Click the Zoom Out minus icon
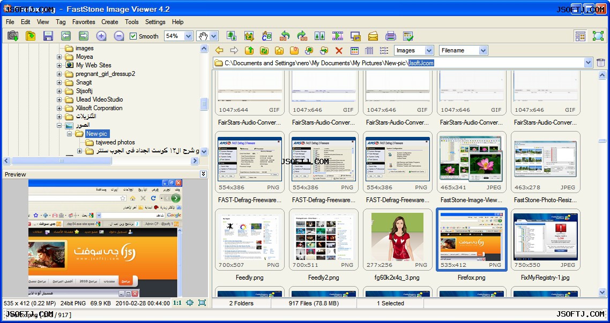Screen dimensions: 610x323 [119, 36]
